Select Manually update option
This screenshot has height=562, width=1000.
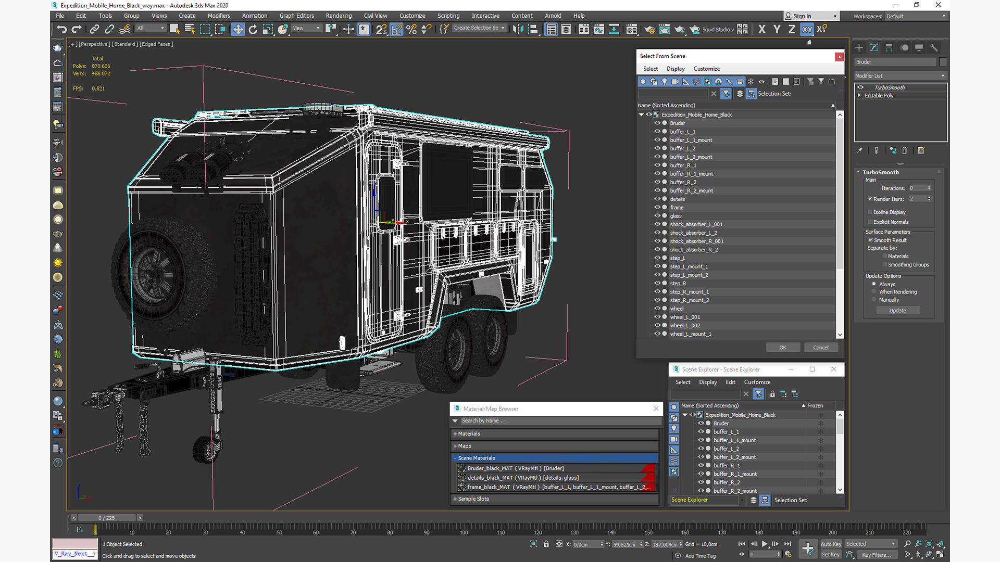pos(874,299)
